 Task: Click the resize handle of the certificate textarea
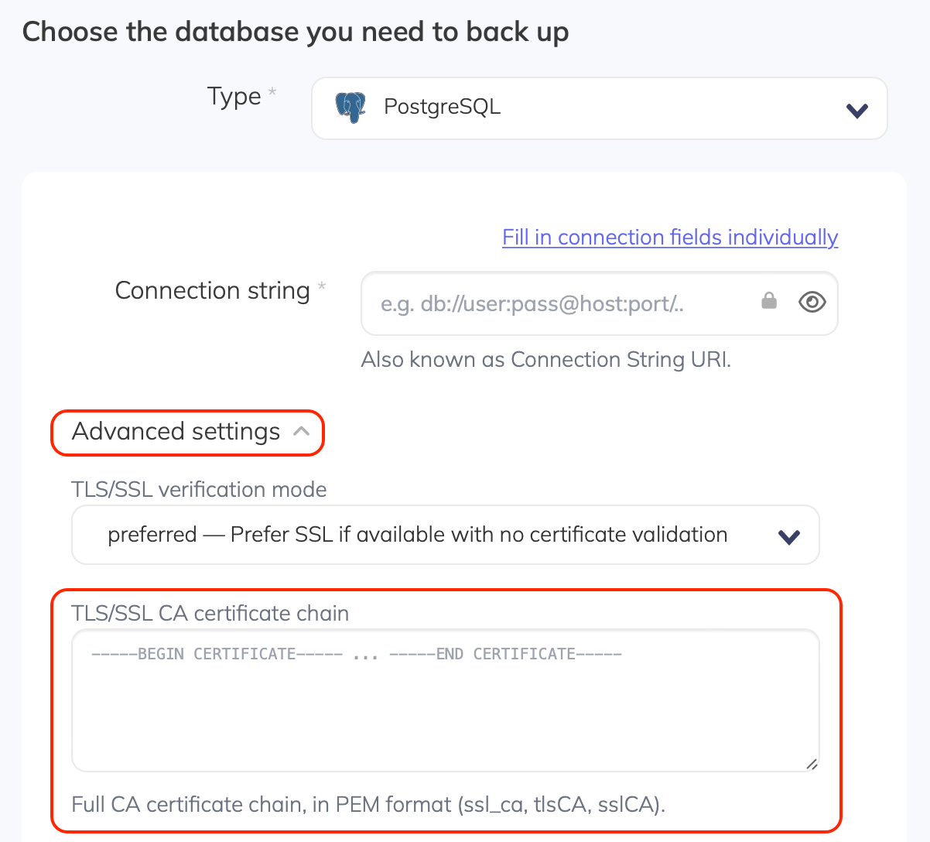pos(812,764)
